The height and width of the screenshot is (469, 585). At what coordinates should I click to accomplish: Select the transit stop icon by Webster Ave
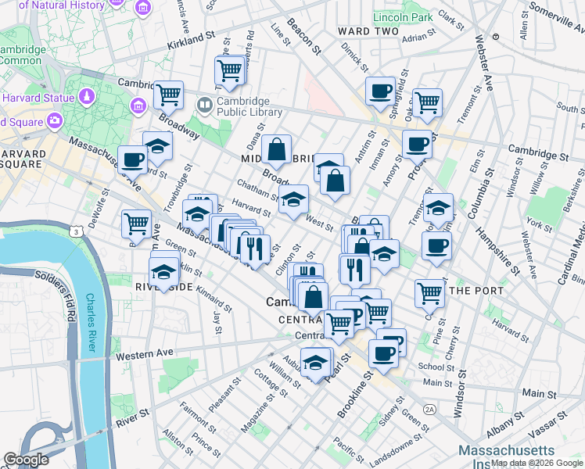(496, 37)
